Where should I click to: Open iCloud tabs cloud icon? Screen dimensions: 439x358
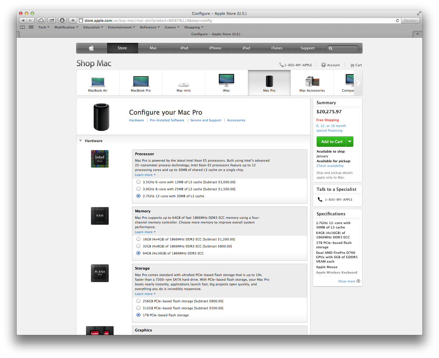coord(41,20)
